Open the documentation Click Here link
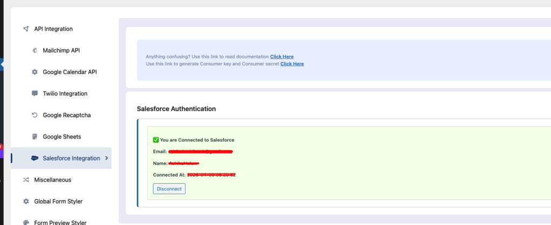Screen dimensions: 551x225 [281, 56]
